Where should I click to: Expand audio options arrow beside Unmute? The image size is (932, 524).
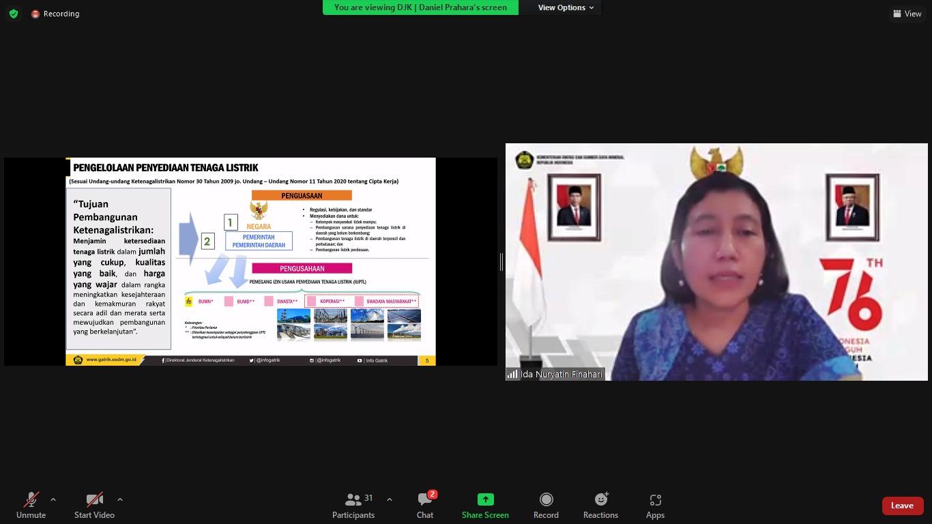(53, 499)
